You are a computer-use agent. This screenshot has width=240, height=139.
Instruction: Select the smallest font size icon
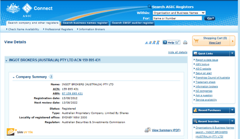coord(146,43)
